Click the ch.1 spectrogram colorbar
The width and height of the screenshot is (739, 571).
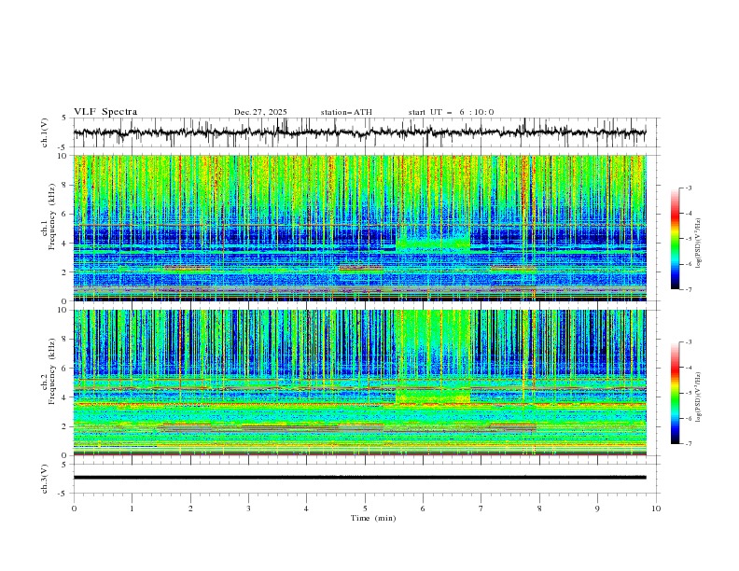point(675,239)
